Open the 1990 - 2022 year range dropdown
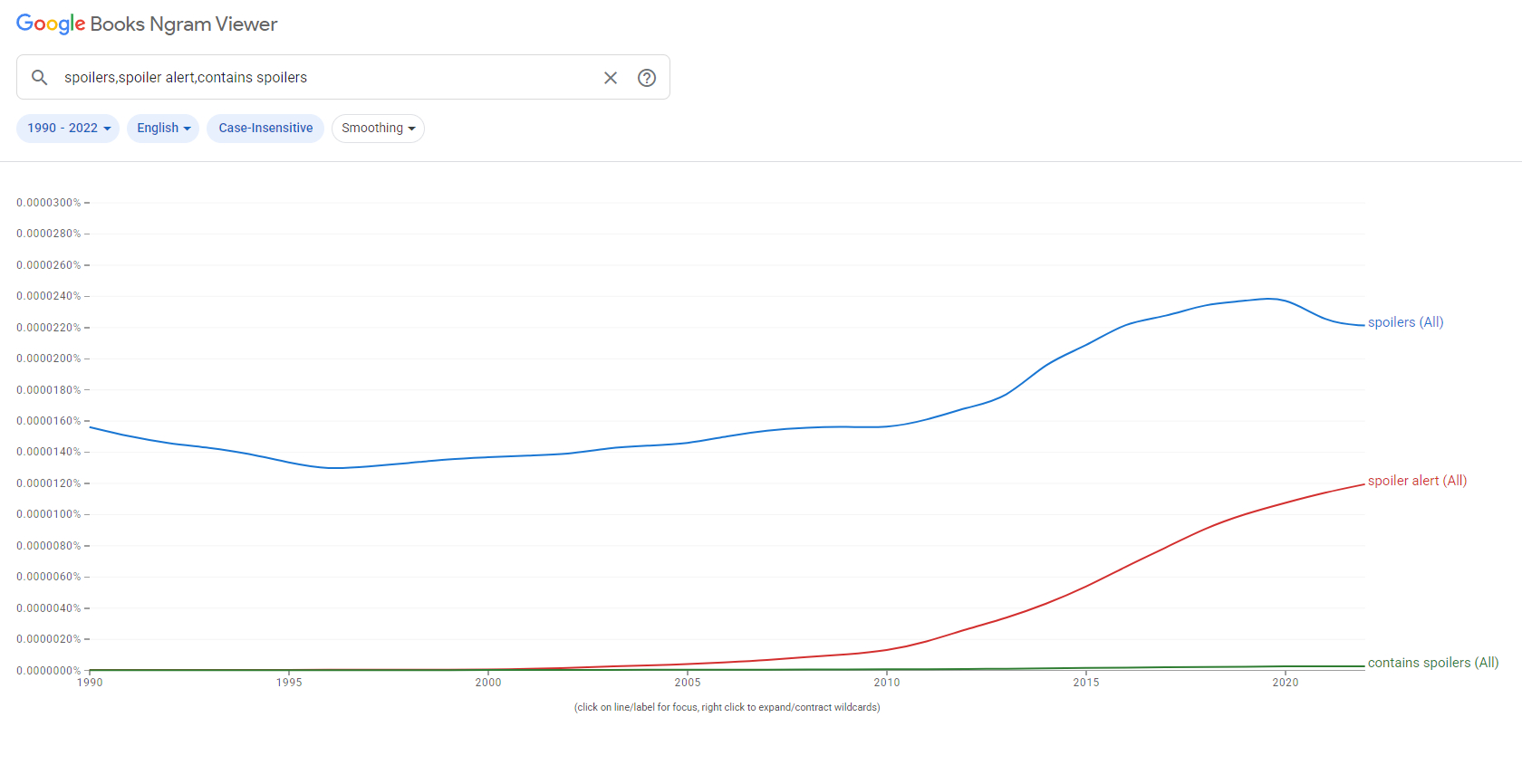This screenshot has width=1522, height=765. [68, 129]
